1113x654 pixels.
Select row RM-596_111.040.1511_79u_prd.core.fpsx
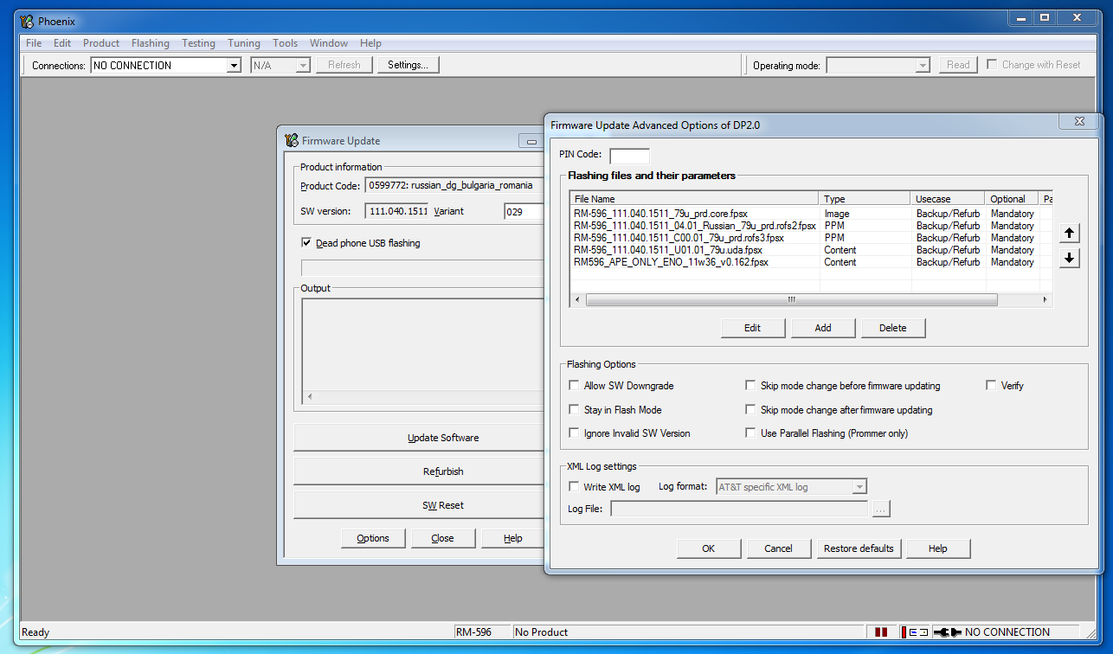(x=811, y=214)
